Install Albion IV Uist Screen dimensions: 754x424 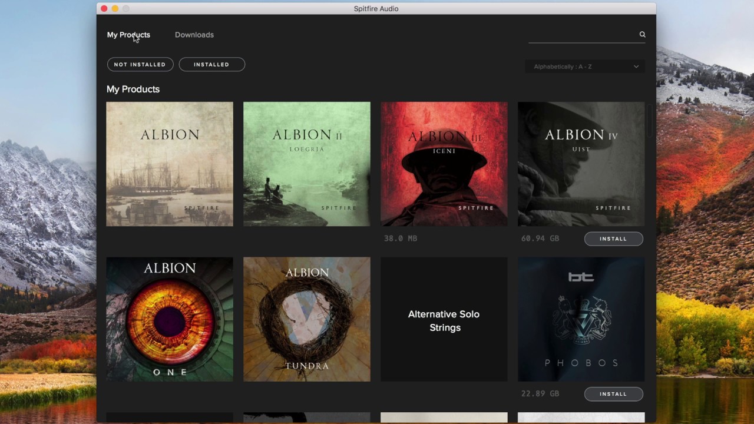[613, 238]
